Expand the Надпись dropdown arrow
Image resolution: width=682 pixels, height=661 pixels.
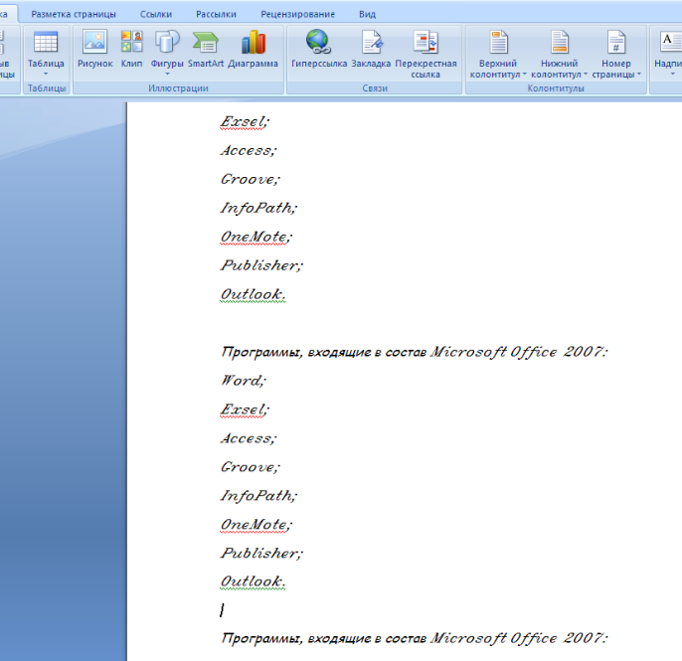pos(672,74)
